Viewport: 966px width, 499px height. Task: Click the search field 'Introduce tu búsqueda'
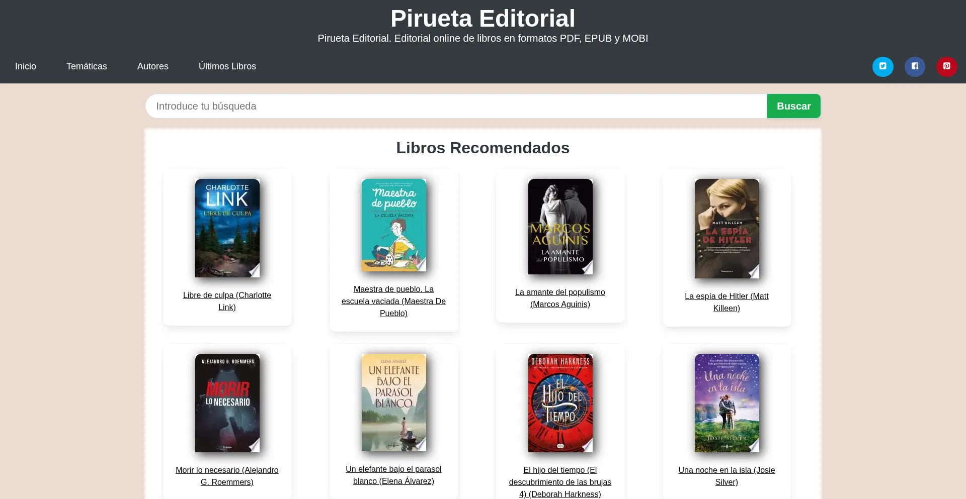[x=456, y=106]
